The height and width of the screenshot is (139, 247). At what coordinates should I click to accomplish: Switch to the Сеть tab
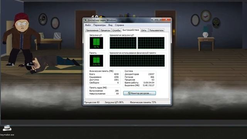click(144, 30)
